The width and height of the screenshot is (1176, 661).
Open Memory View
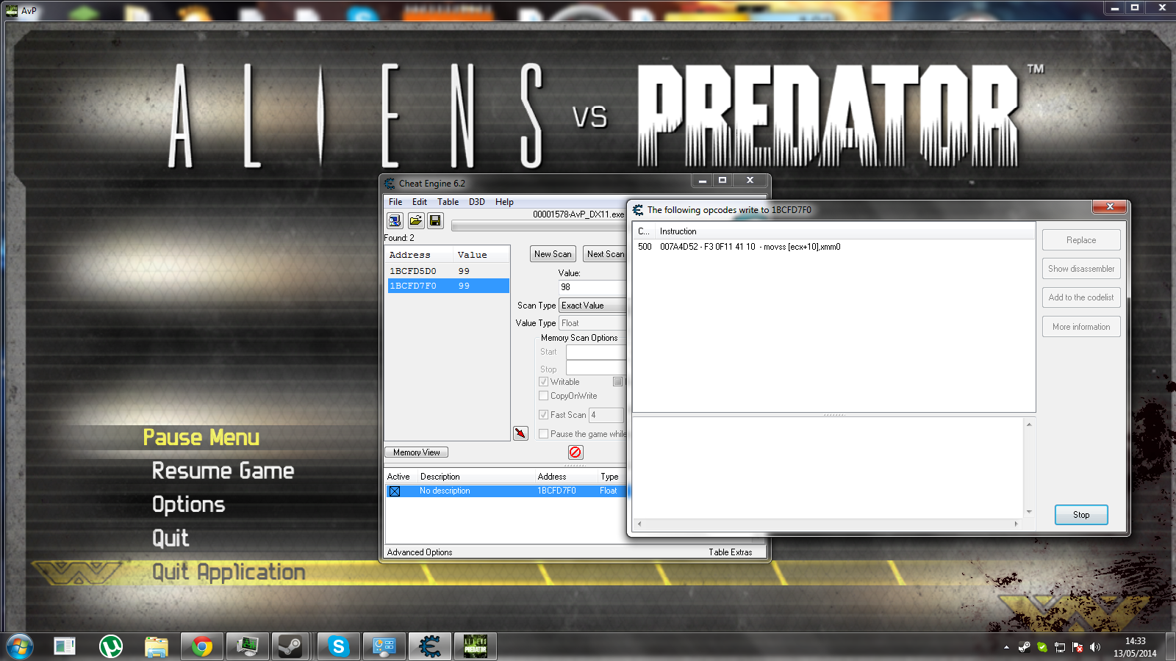point(416,452)
